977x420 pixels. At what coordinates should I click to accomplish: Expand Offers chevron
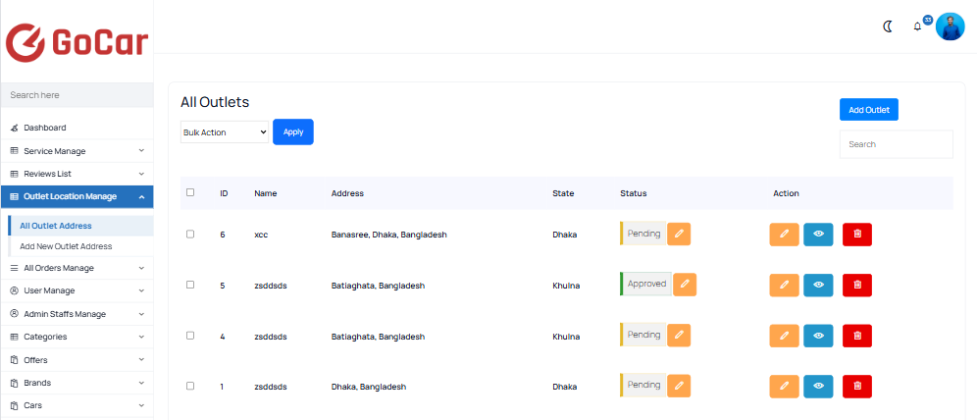point(141,360)
